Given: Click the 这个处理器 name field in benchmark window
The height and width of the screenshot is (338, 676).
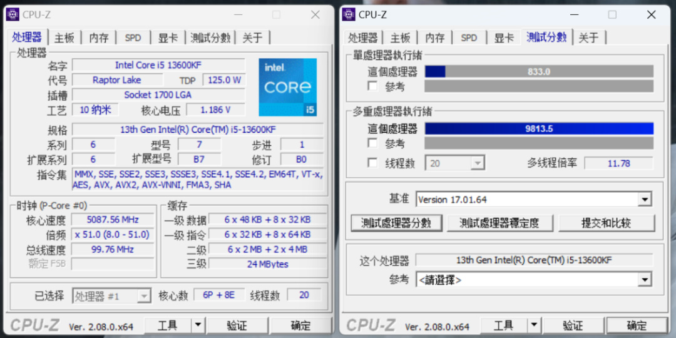Looking at the screenshot, I should (x=534, y=260).
